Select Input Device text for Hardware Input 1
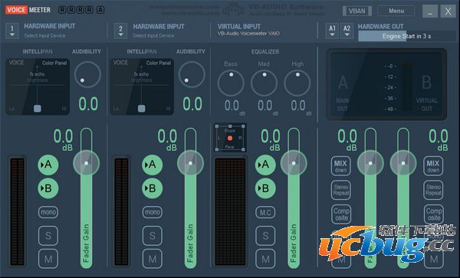 point(44,36)
